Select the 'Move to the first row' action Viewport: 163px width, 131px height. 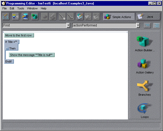[19, 35]
